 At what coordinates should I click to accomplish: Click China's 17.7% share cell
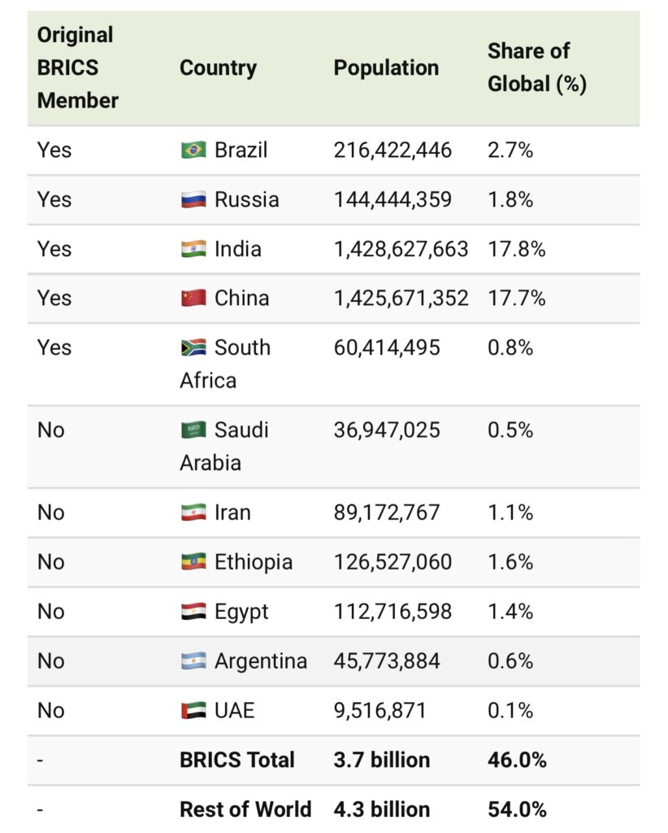point(517,298)
